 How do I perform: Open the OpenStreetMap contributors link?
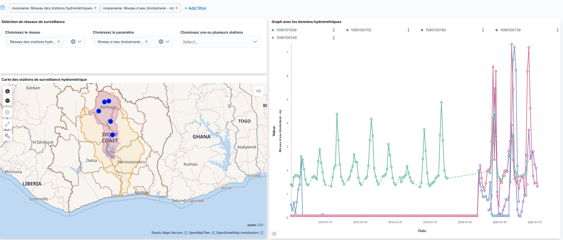click(237, 233)
